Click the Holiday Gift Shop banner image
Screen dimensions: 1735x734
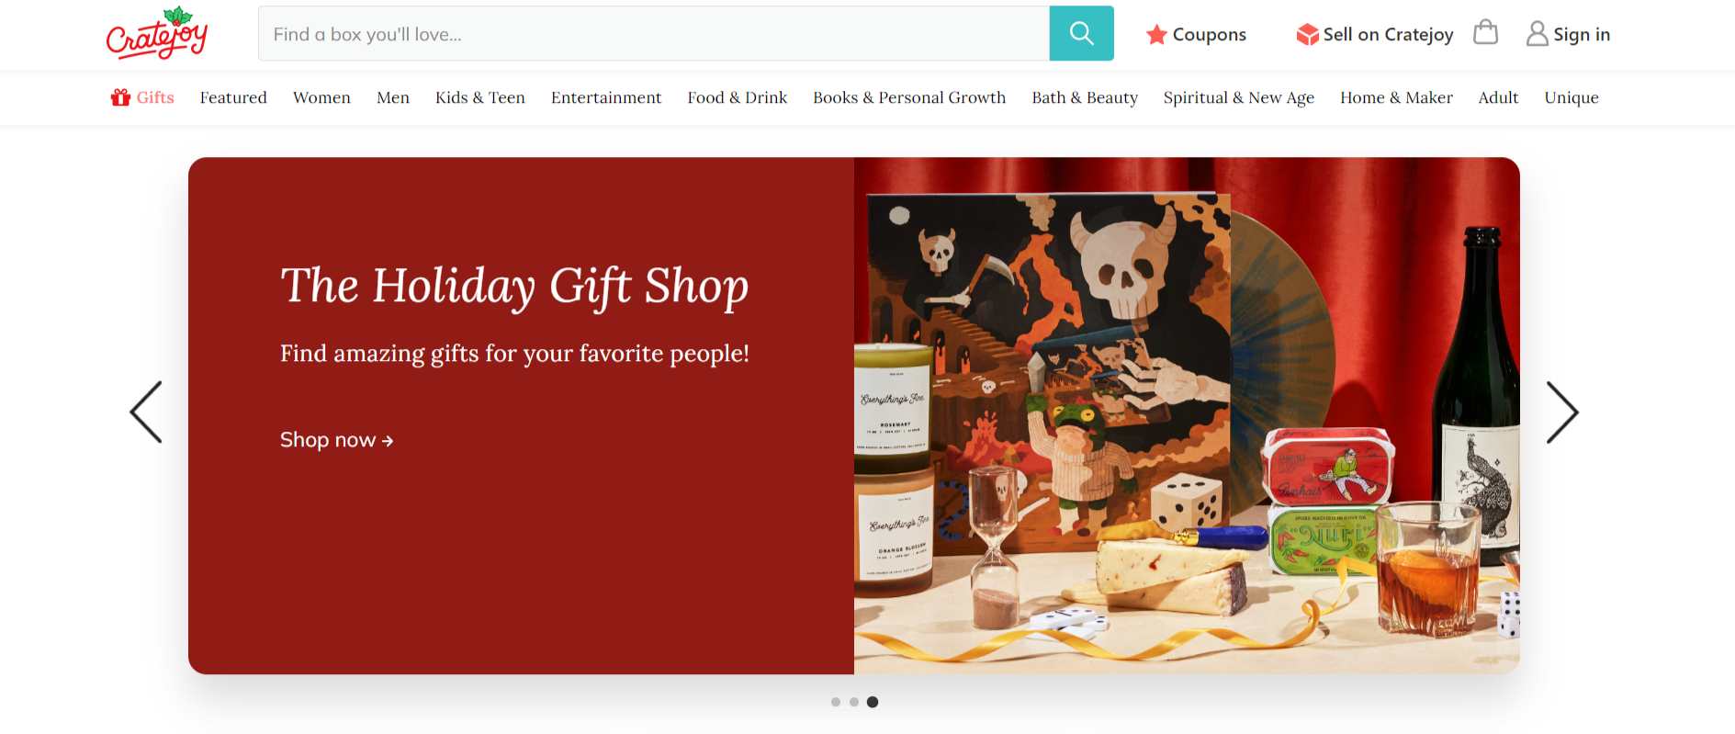click(1187, 415)
